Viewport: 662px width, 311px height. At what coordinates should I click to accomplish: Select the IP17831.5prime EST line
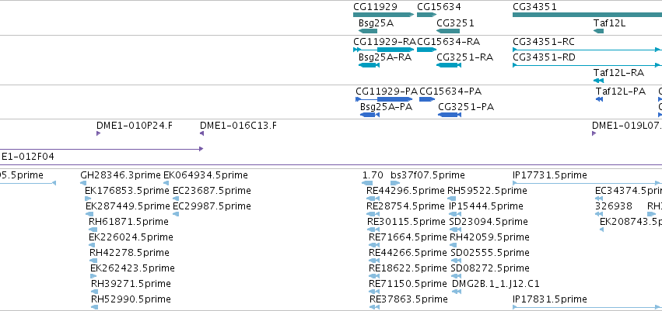pos(587,307)
